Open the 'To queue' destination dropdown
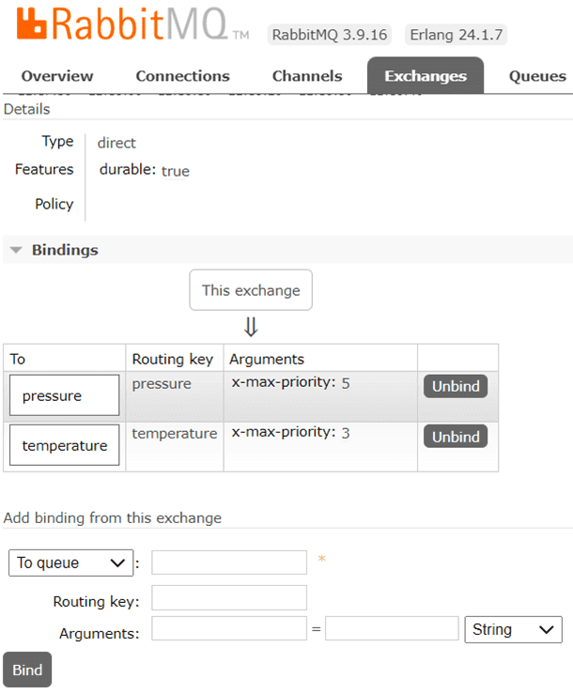This screenshot has width=573, height=694. pyautogui.click(x=70, y=563)
